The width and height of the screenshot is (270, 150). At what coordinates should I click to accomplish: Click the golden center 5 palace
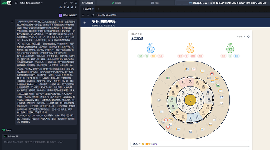click(x=190, y=100)
